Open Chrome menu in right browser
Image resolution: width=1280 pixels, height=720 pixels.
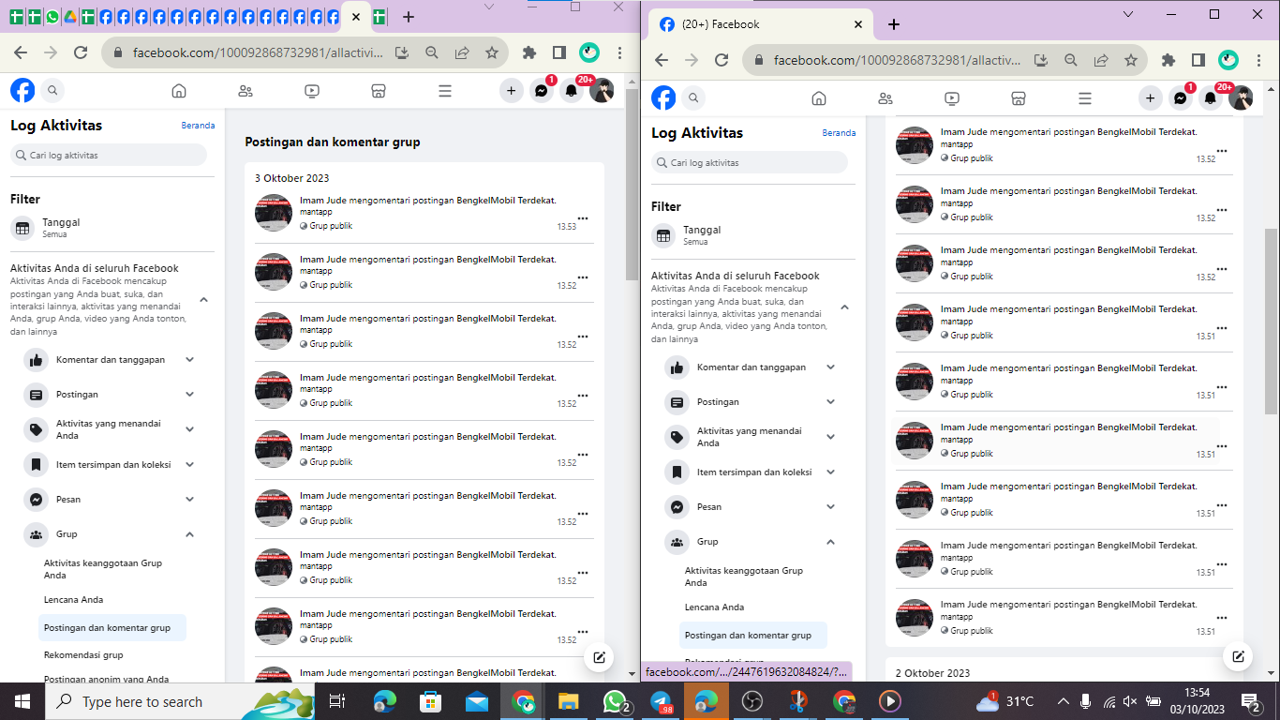click(x=1260, y=60)
